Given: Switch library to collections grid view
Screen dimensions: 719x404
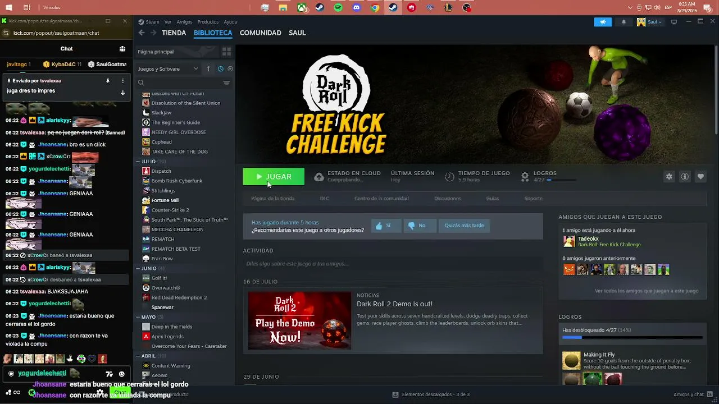Looking at the screenshot, I should pos(226,52).
